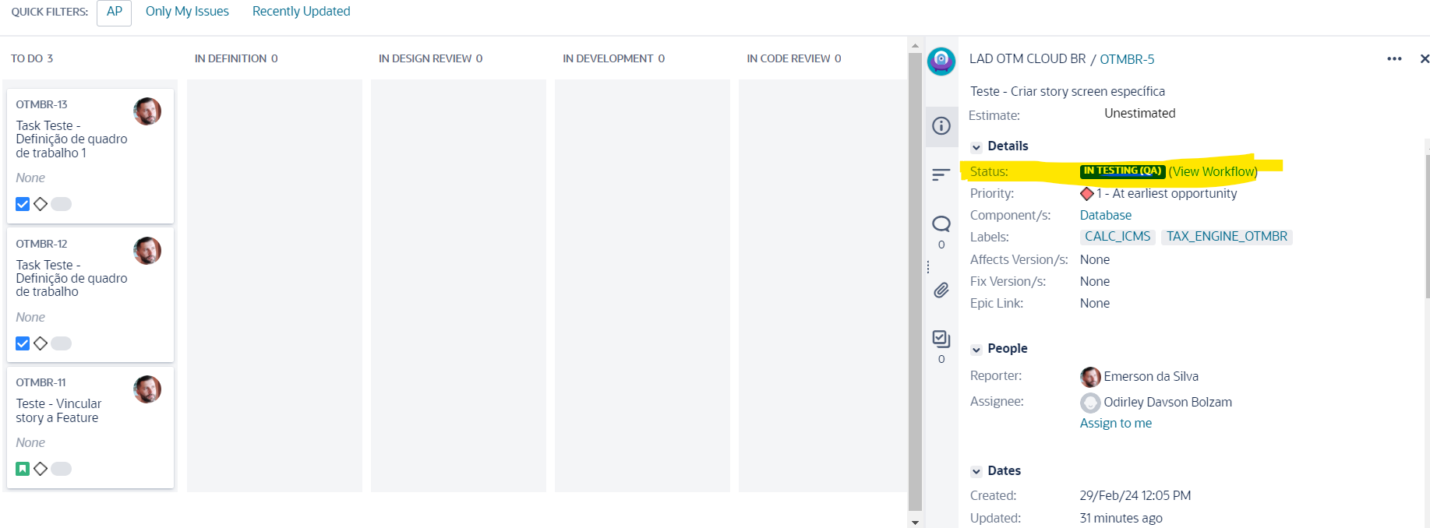The width and height of the screenshot is (1430, 528).
Task: Click task type icon on OTMBR-12 card
Action: tap(23, 343)
